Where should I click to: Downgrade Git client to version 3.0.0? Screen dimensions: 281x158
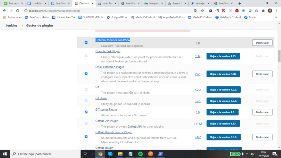(x=223, y=101)
